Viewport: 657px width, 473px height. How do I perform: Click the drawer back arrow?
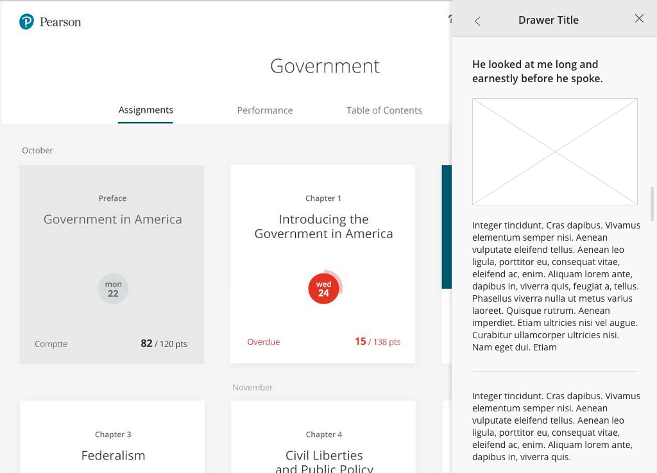coord(477,21)
